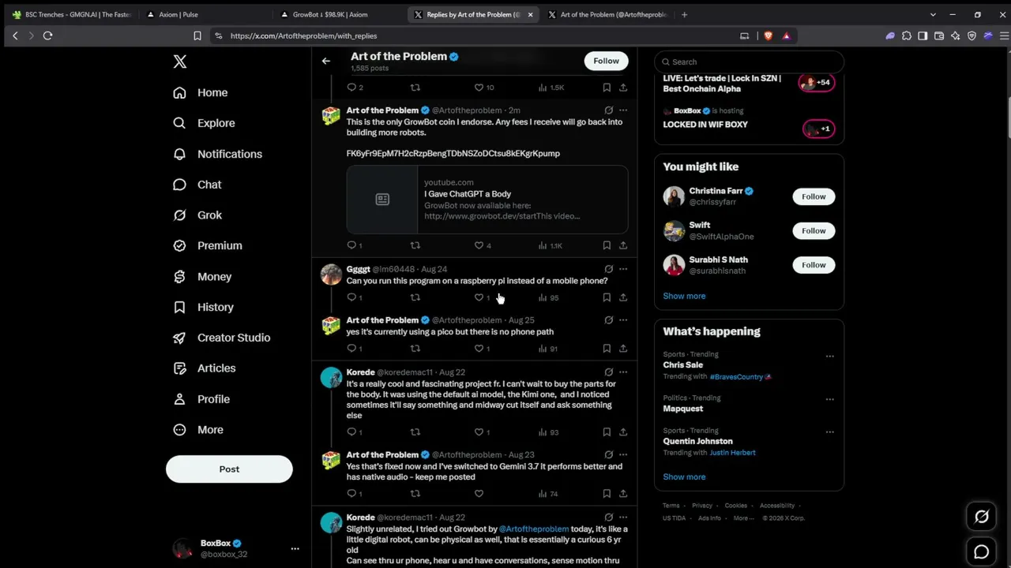The height and width of the screenshot is (568, 1011).
Task: Open options for the Chris Sale trend
Action: tap(829, 356)
